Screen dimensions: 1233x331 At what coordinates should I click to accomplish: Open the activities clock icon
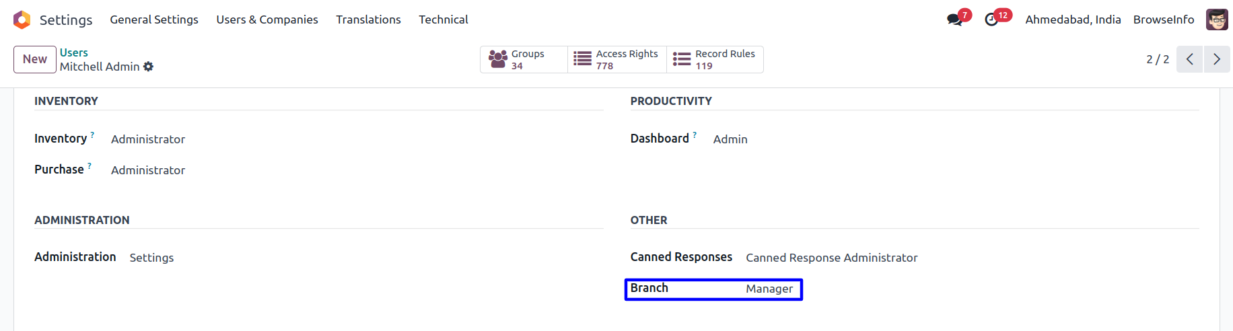(x=991, y=20)
